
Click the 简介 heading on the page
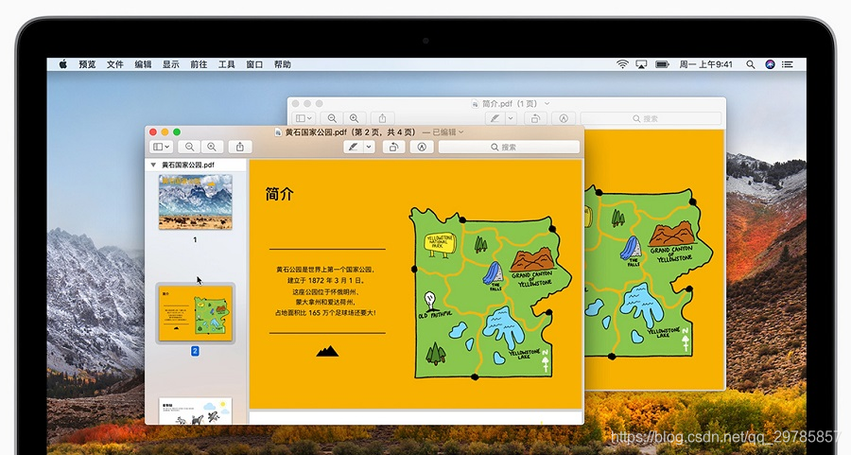(x=280, y=194)
